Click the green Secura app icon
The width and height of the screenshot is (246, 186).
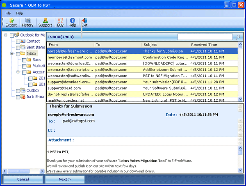[x=4, y=5]
